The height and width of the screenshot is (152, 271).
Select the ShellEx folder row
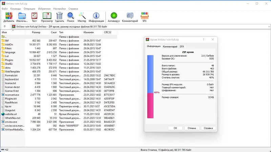(59, 64)
